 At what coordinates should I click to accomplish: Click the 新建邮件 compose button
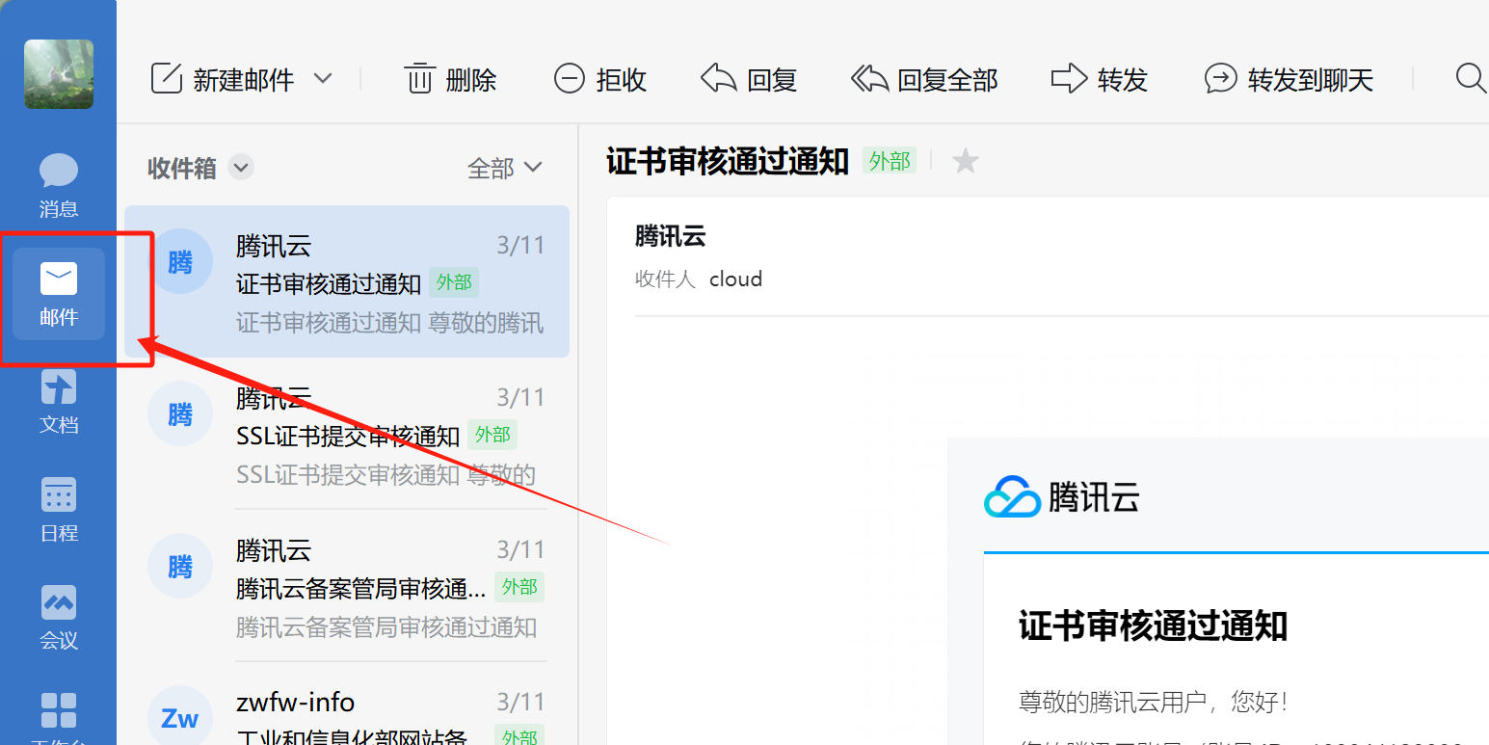click(x=223, y=79)
